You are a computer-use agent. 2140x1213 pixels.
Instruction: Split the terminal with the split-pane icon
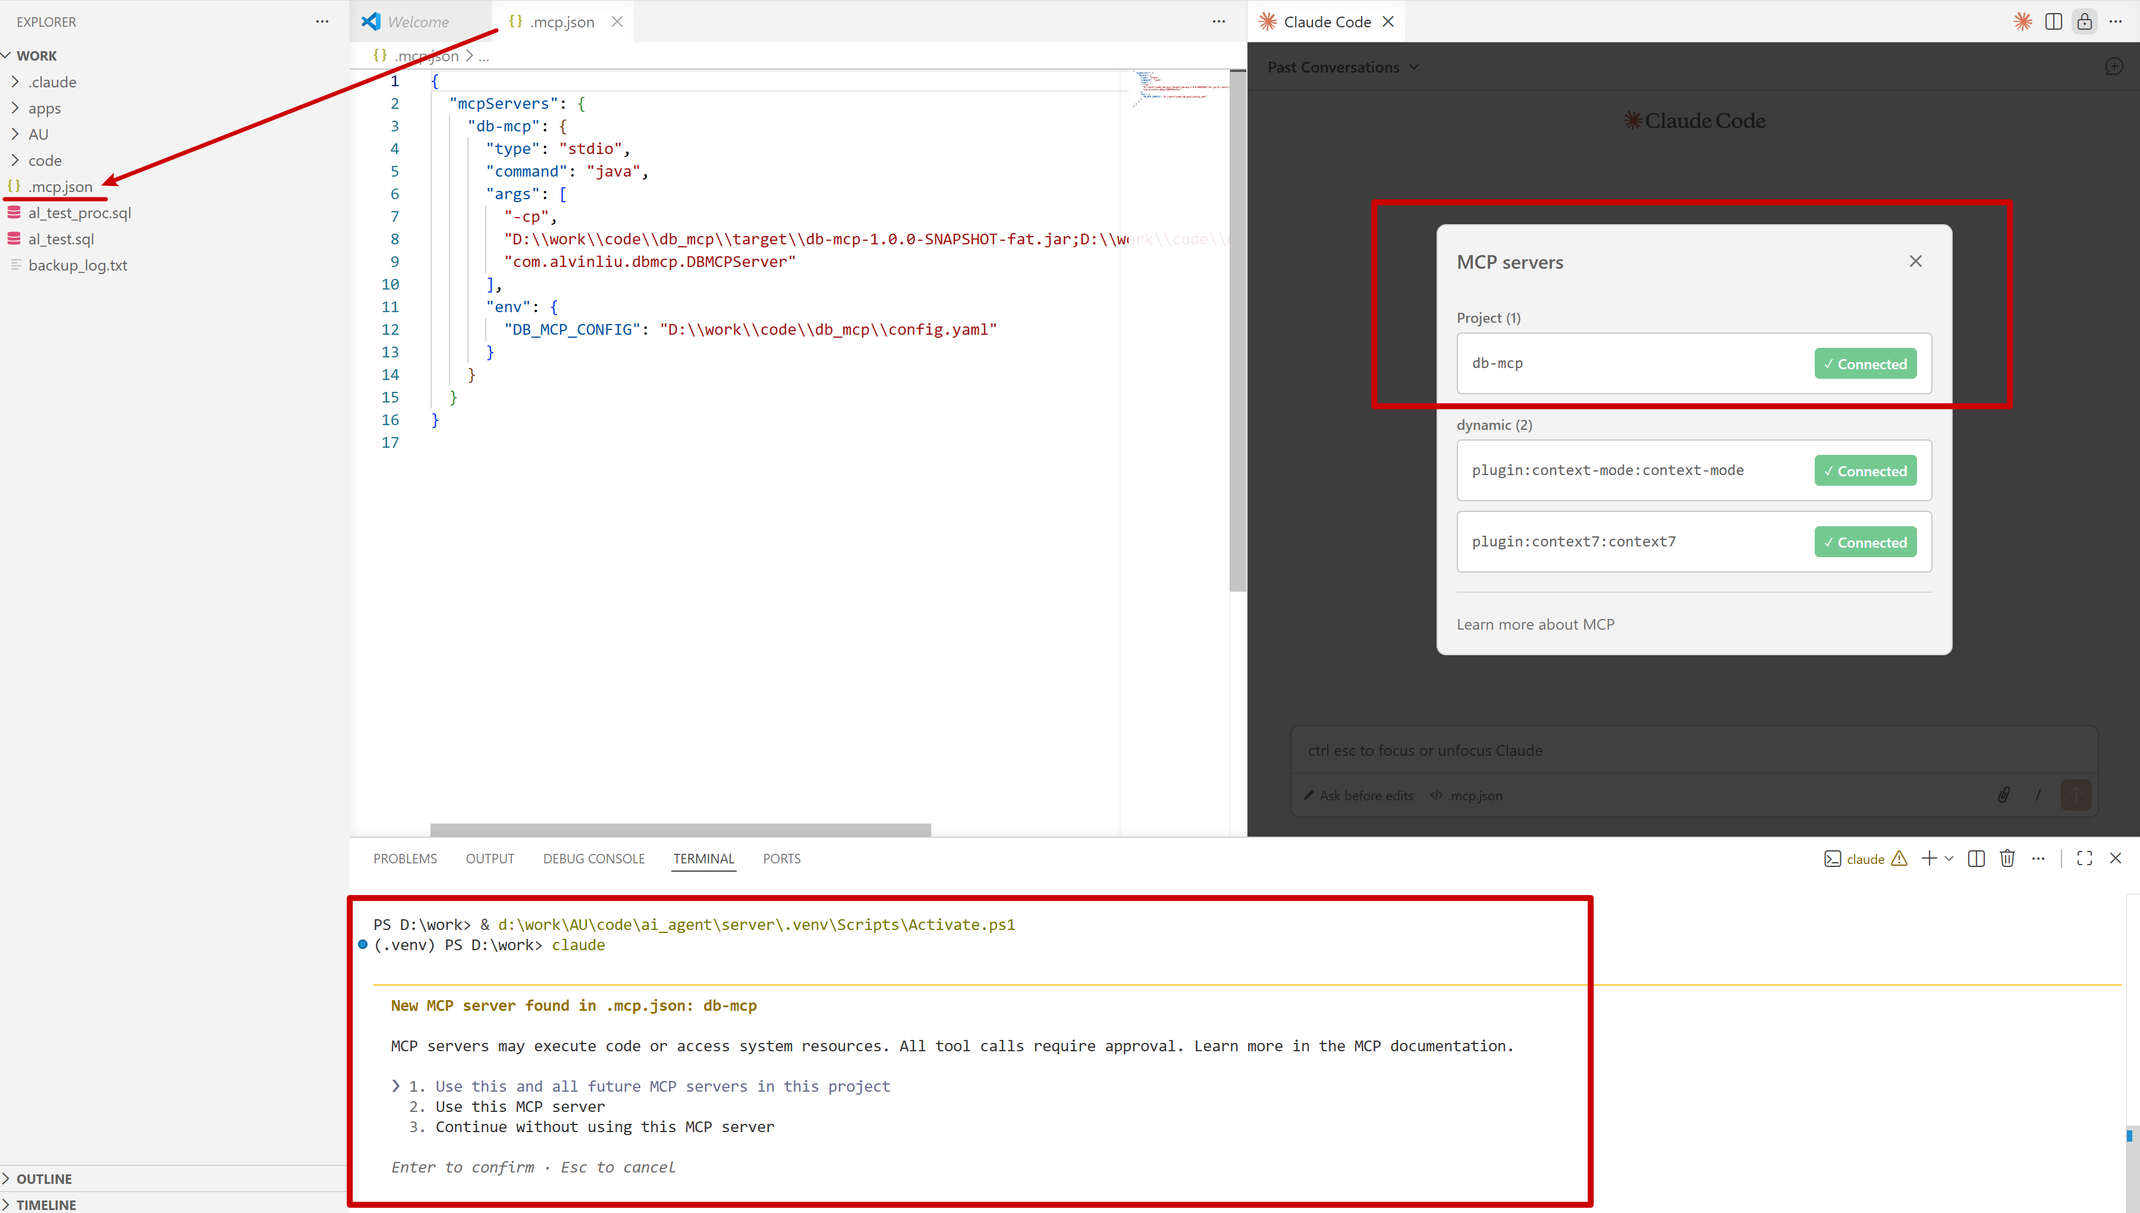click(x=1976, y=858)
